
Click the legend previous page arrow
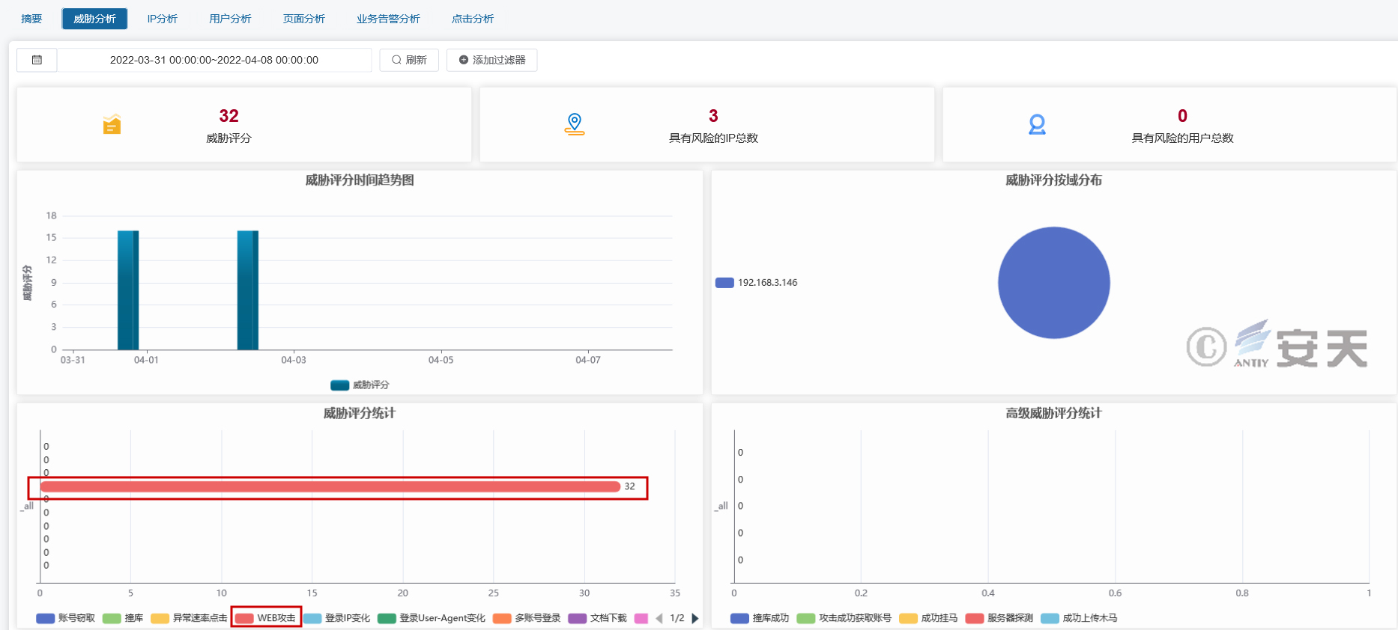tap(659, 618)
